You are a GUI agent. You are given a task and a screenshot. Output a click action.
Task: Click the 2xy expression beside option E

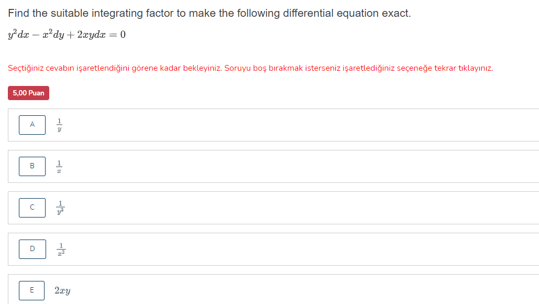[62, 290]
